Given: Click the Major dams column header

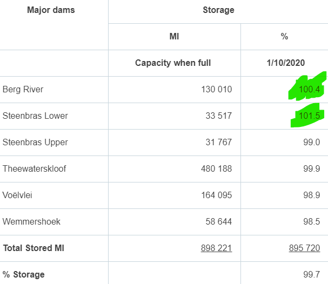Looking at the screenshot, I should [x=51, y=10].
